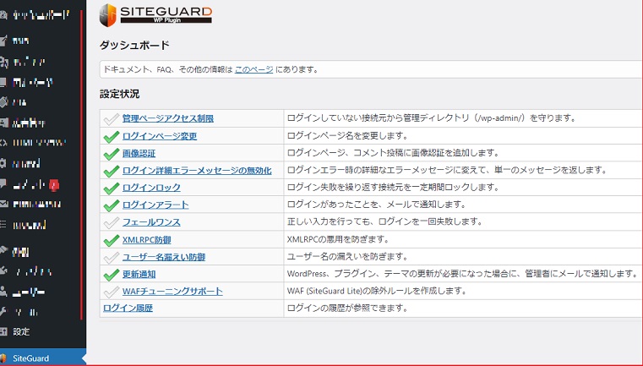Open ログインロック settings link
643x366 pixels.
151,188
